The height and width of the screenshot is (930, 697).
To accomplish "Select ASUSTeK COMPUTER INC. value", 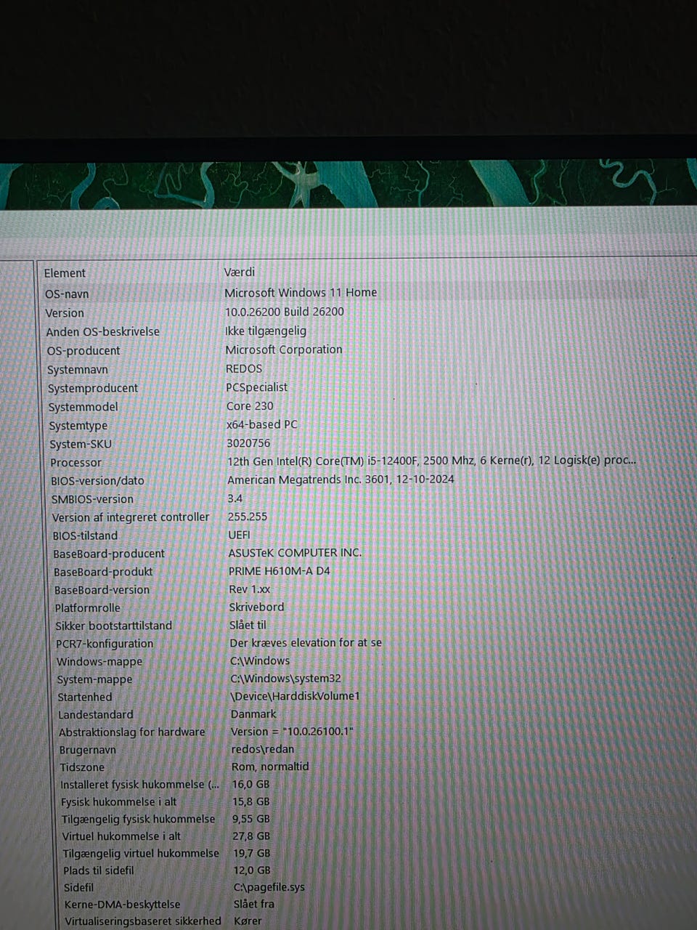I will click(x=295, y=553).
